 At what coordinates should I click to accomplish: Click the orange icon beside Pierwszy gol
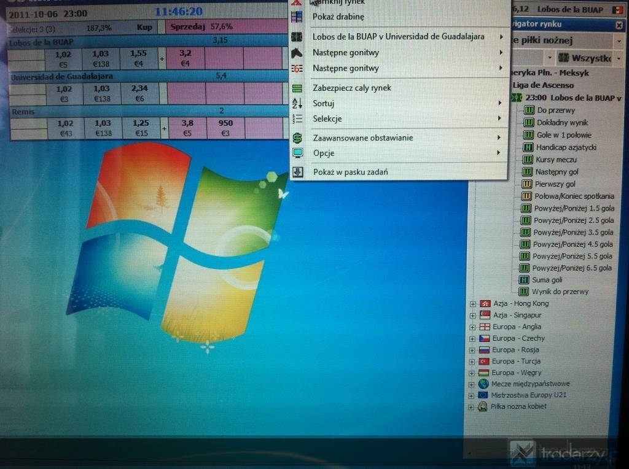click(526, 184)
